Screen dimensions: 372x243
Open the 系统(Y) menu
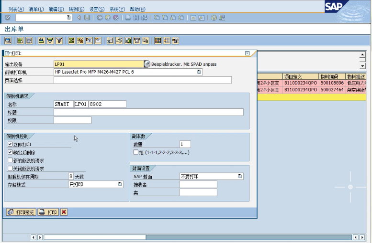point(117,9)
